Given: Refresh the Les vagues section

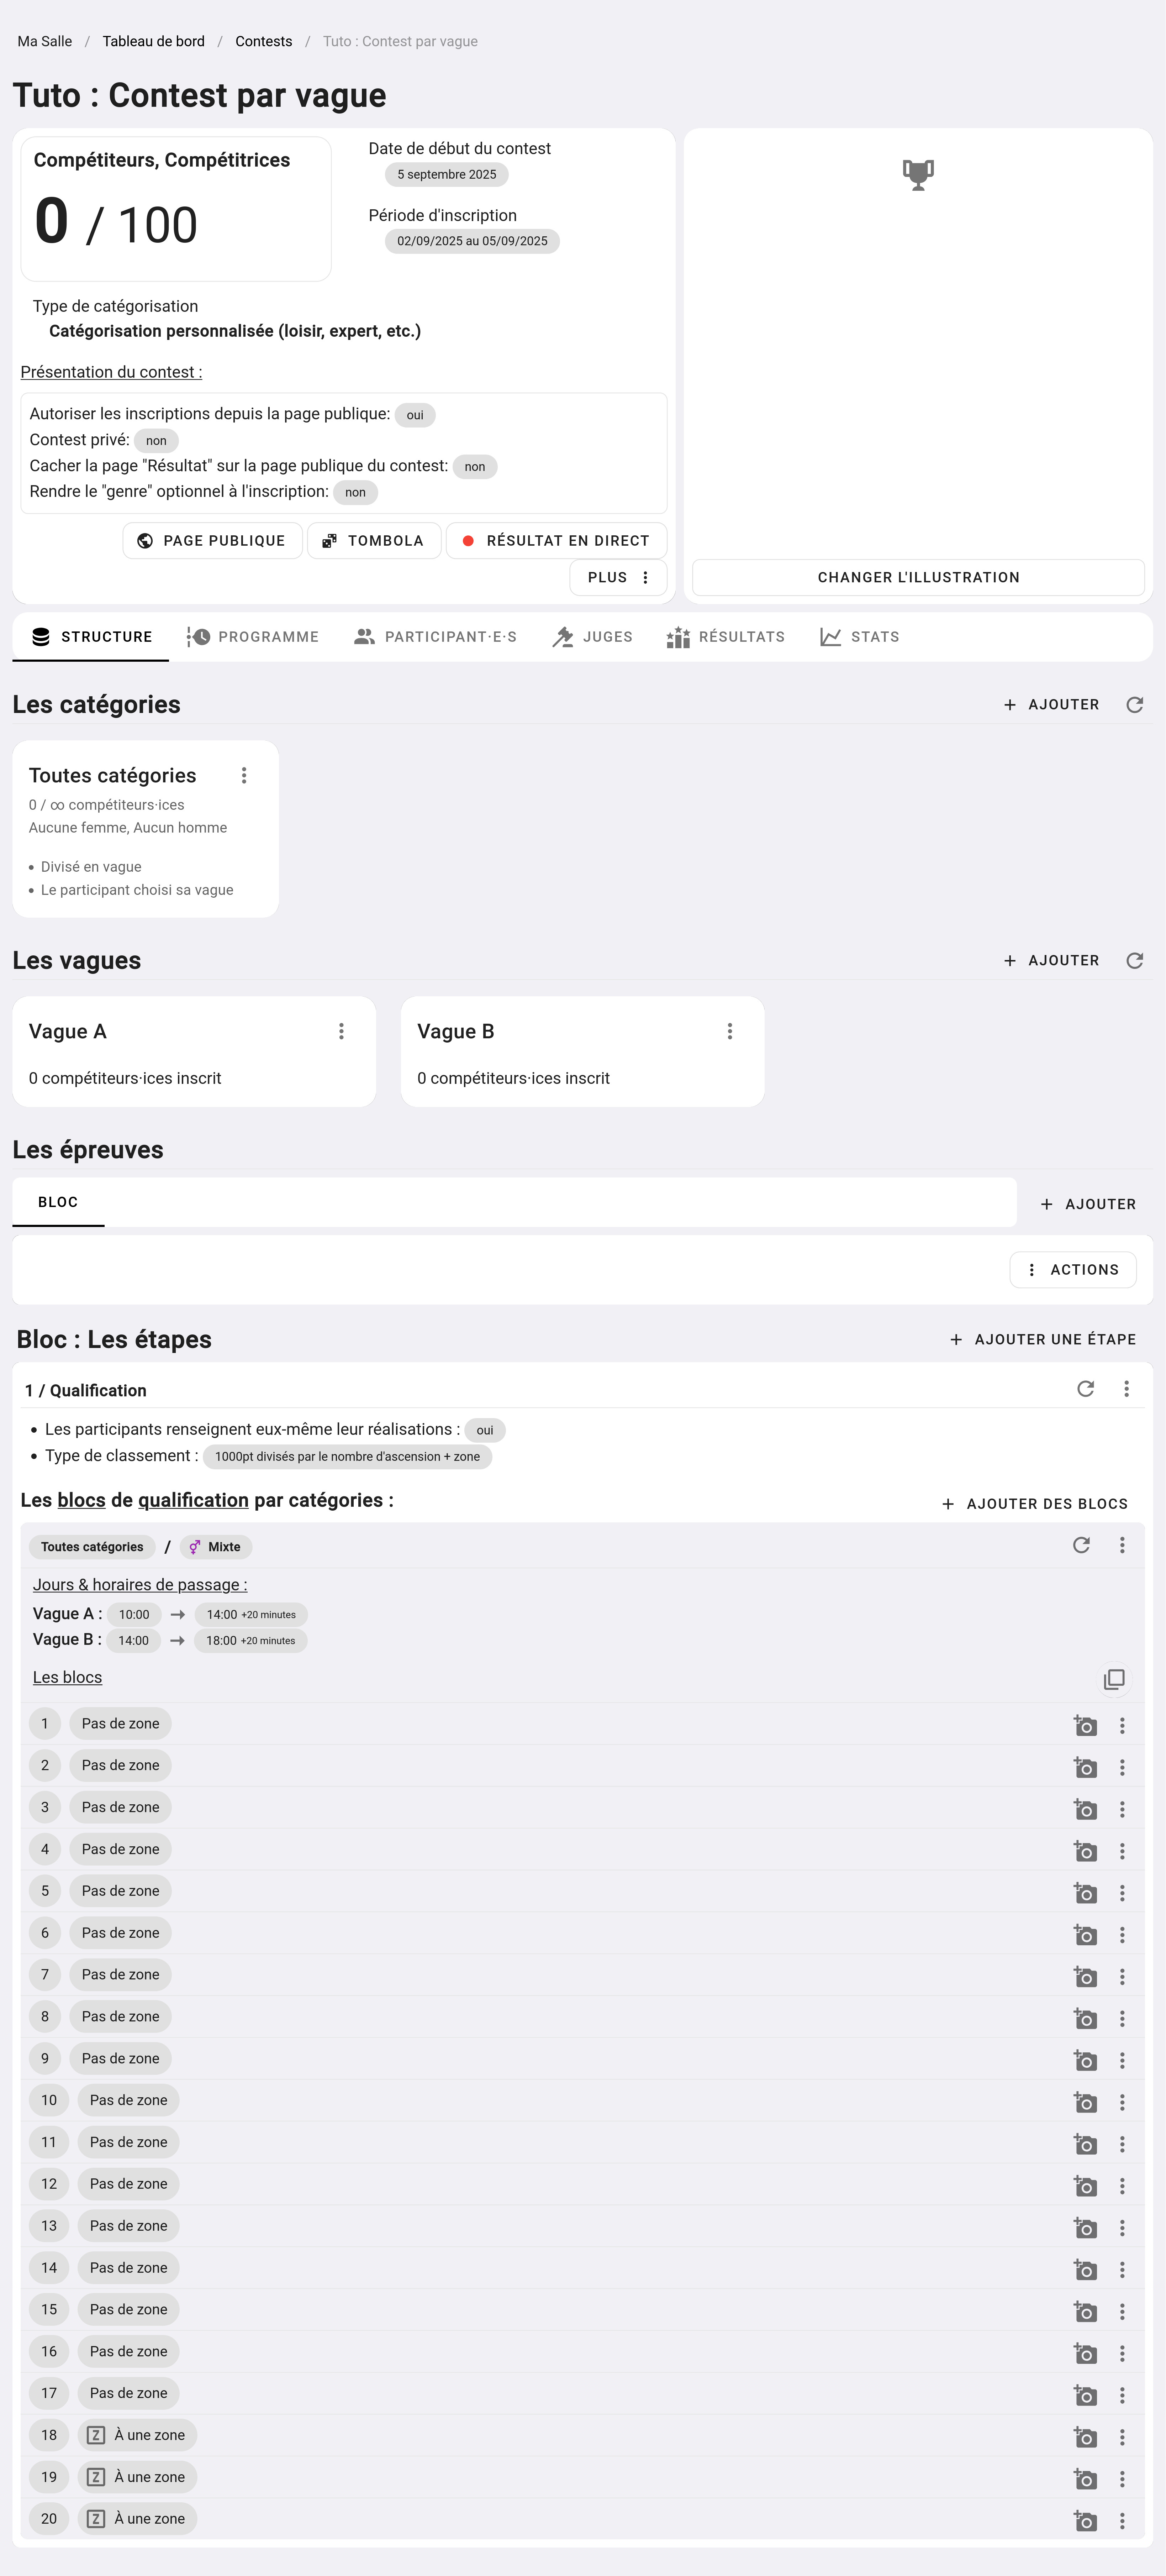Looking at the screenshot, I should point(1134,961).
